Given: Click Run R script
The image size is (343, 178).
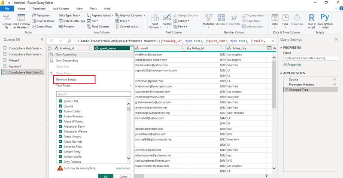Looking at the screenshot, I should [312, 21].
